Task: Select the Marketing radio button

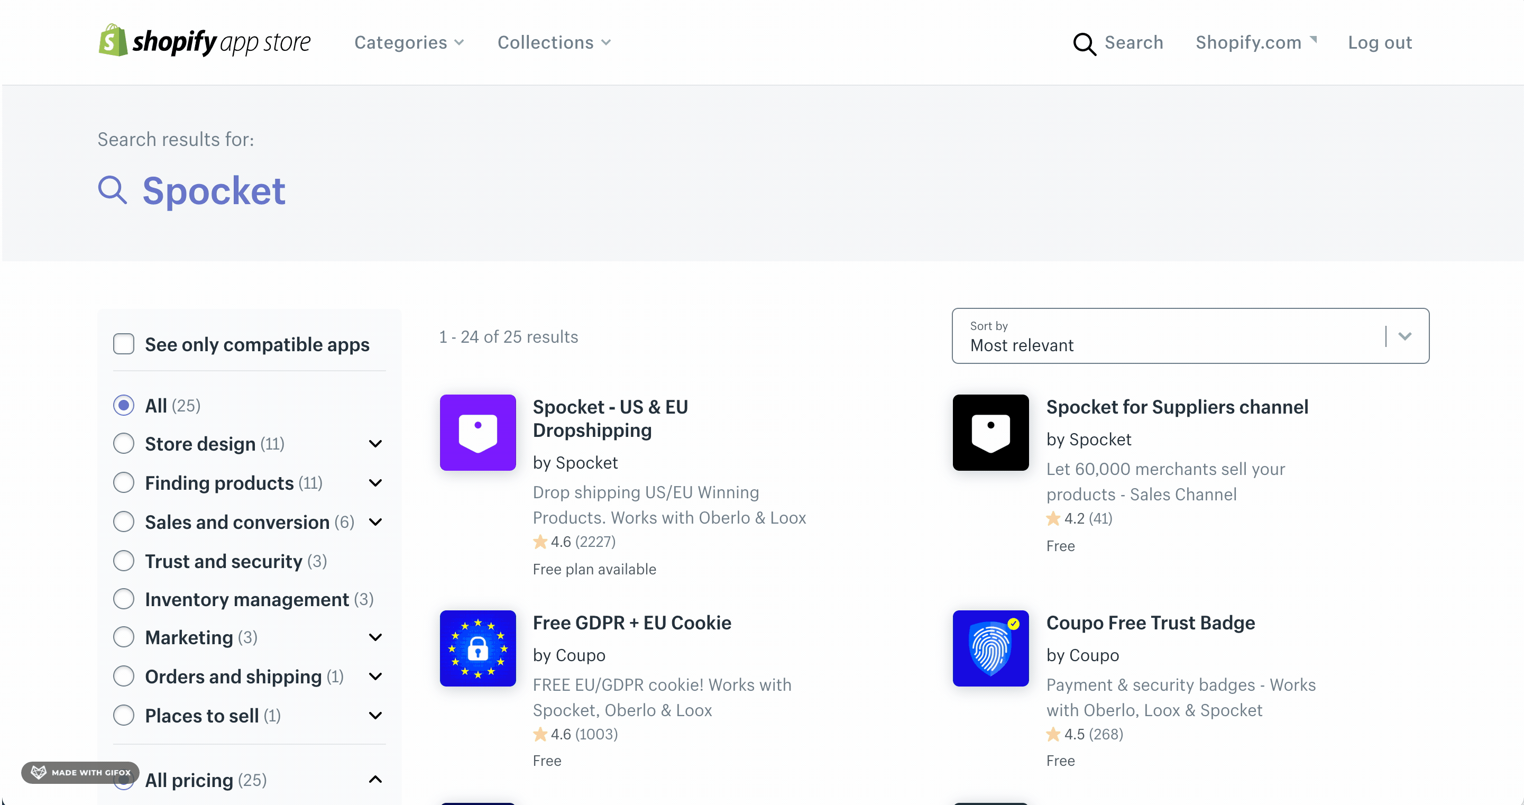Action: pyautogui.click(x=124, y=637)
